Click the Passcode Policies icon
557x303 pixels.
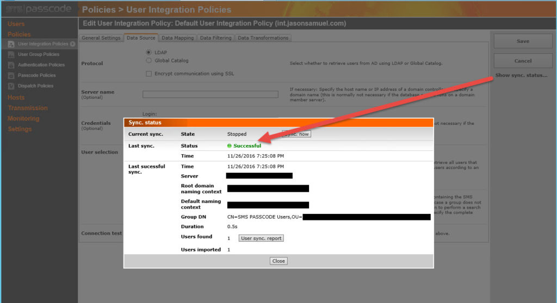tap(11, 75)
